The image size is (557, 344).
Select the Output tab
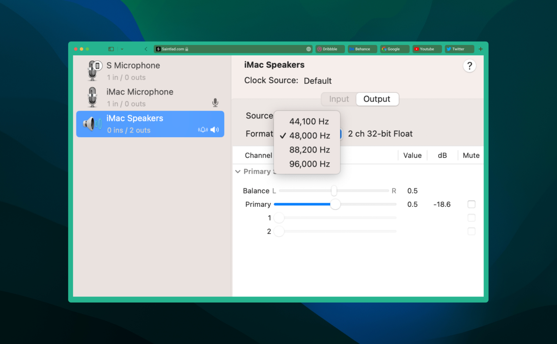[x=377, y=99]
